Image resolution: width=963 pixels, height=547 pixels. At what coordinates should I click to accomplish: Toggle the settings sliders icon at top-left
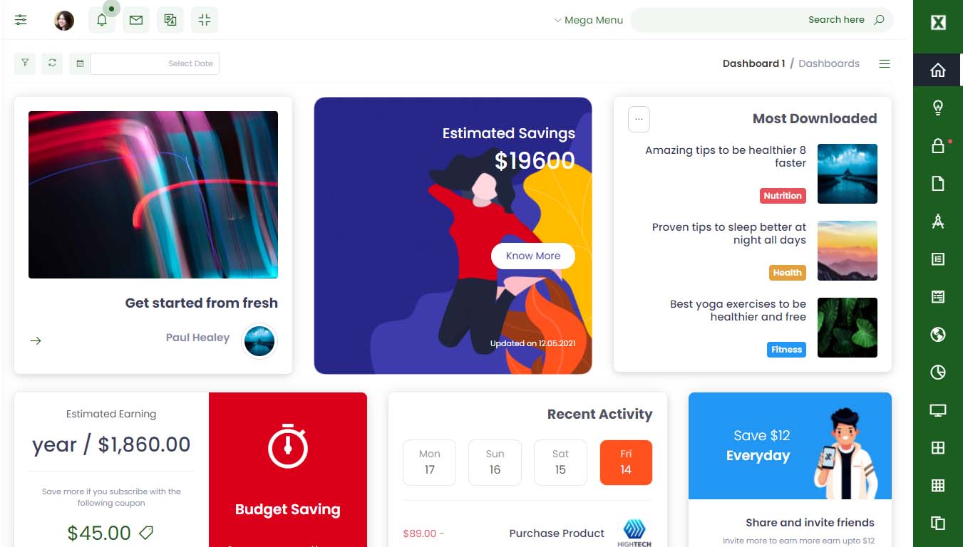[x=21, y=20]
